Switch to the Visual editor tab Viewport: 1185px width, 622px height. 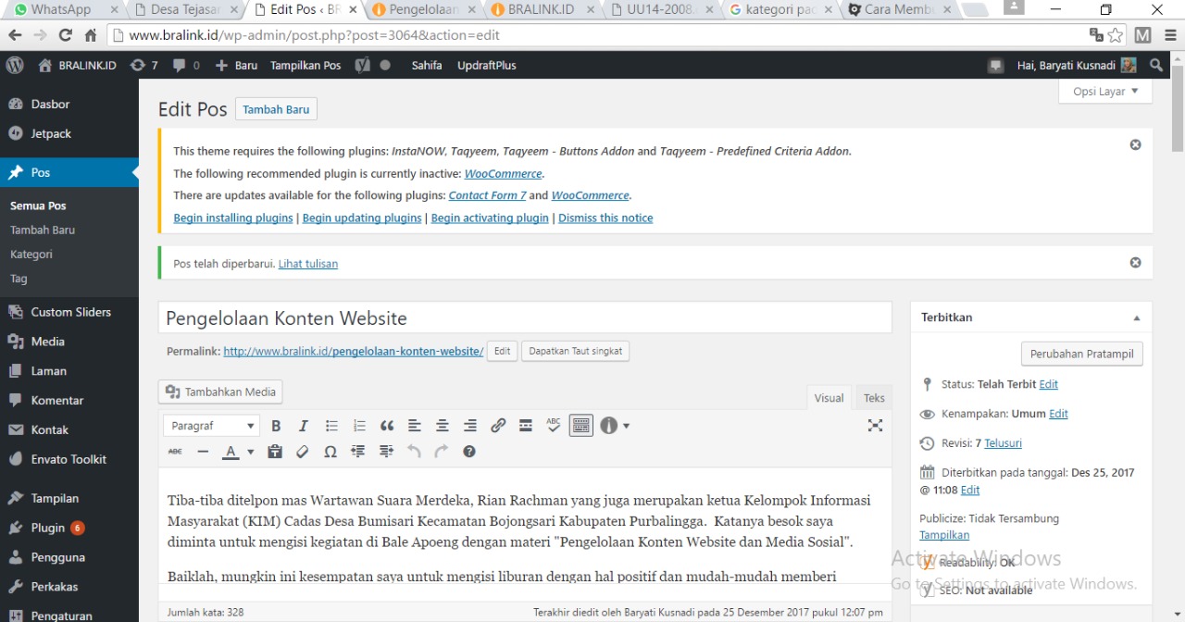pos(829,398)
